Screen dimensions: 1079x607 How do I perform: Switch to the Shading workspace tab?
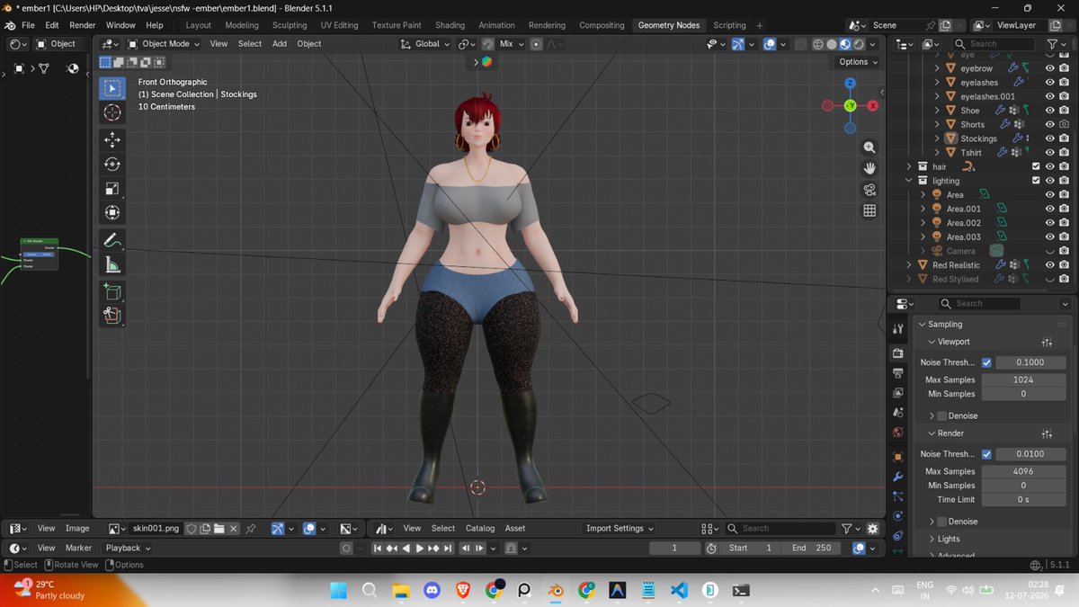tap(450, 25)
